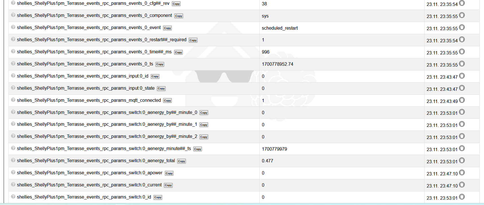Click trash icon in switch:0_current row
This screenshot has width=484, height=205.
(x=462, y=185)
